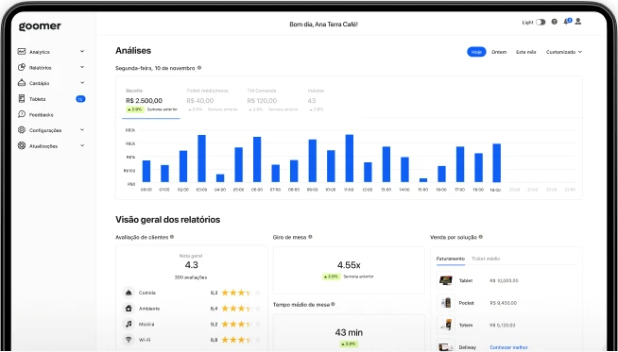Expand the Configurações menu chevron

coord(82,129)
